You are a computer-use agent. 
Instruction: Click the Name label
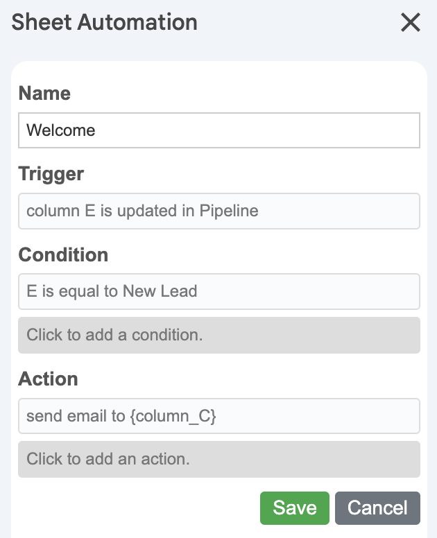pyautogui.click(x=44, y=93)
